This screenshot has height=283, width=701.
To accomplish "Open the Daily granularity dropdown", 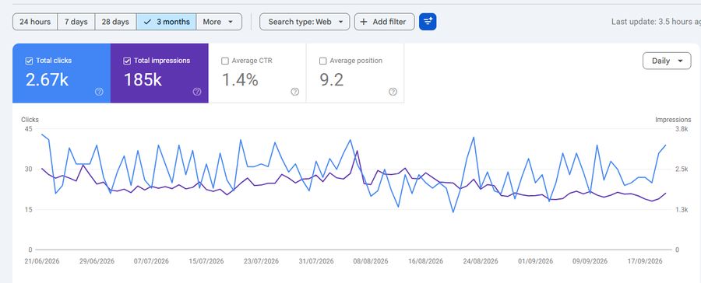I will click(667, 61).
